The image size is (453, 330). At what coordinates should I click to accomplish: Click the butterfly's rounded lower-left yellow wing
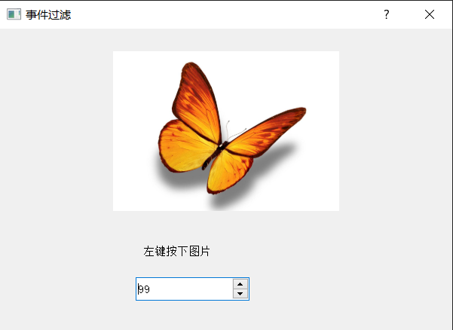tap(185, 147)
